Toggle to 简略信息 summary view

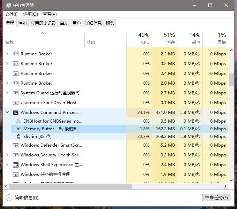click(22, 198)
